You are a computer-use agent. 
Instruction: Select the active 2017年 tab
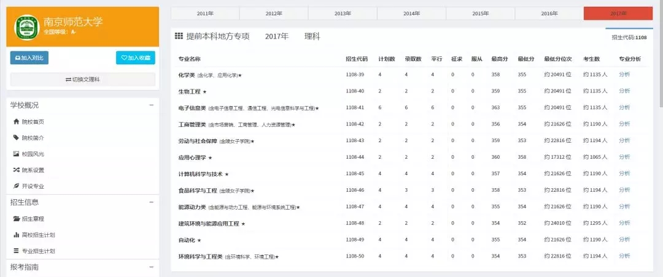pyautogui.click(x=618, y=13)
